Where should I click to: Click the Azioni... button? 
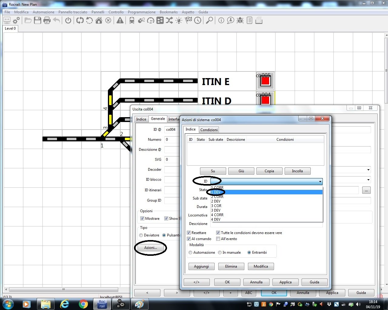click(151, 248)
